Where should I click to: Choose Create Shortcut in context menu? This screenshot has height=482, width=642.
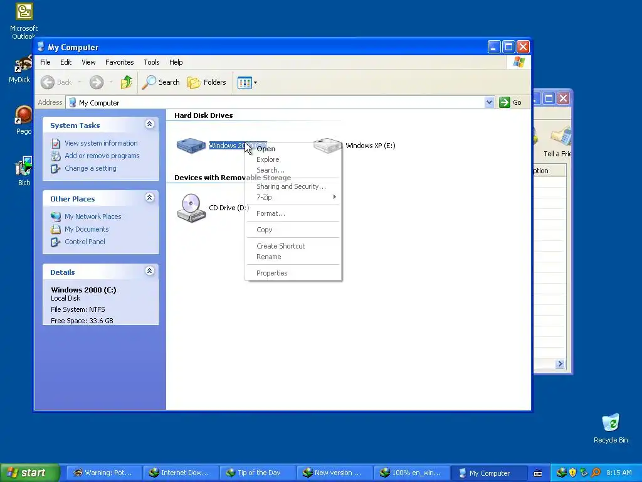tap(293, 246)
